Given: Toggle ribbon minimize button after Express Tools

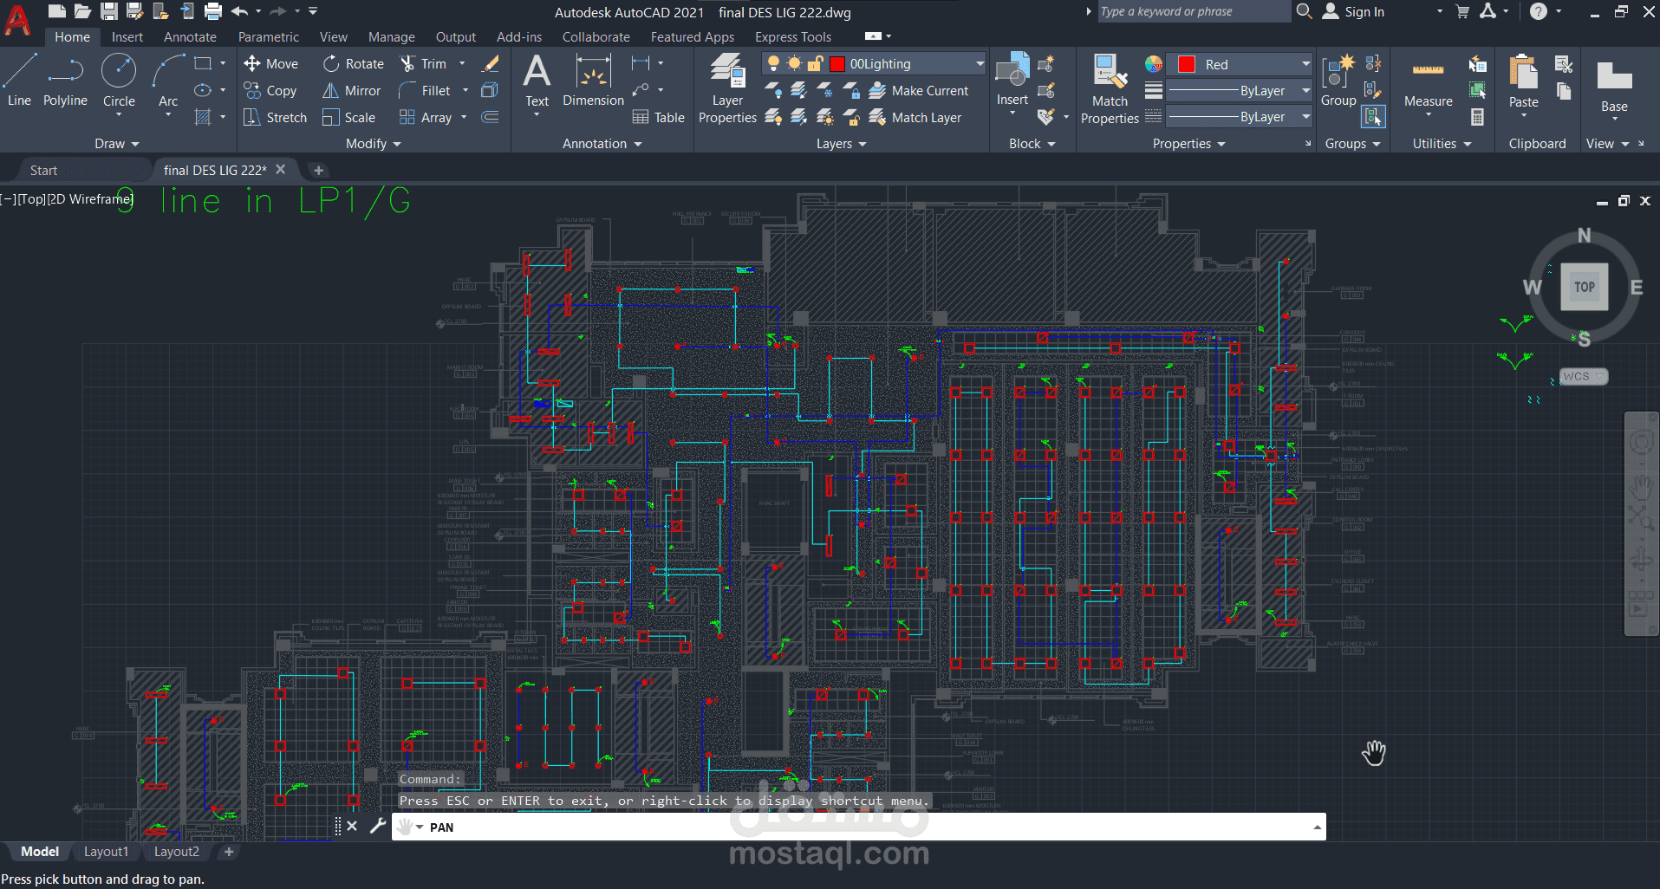Looking at the screenshot, I should [x=873, y=36].
